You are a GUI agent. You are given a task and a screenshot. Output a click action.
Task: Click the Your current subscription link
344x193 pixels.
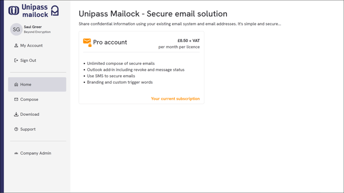[x=175, y=99]
